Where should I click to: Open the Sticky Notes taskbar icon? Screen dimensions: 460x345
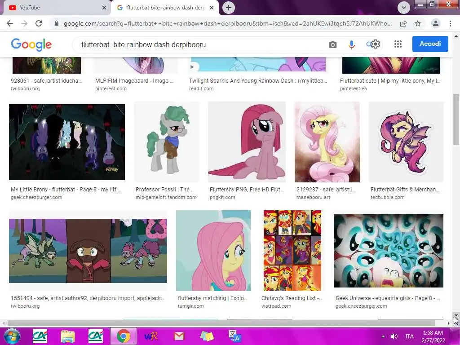coord(207,336)
